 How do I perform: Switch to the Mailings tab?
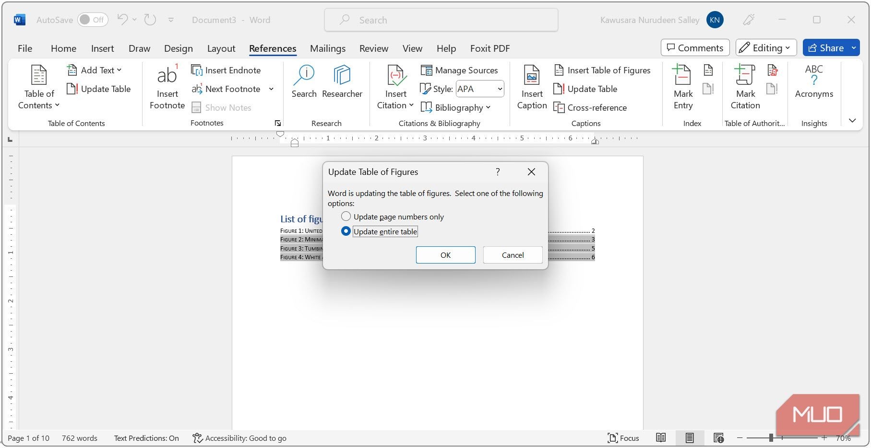tap(328, 48)
